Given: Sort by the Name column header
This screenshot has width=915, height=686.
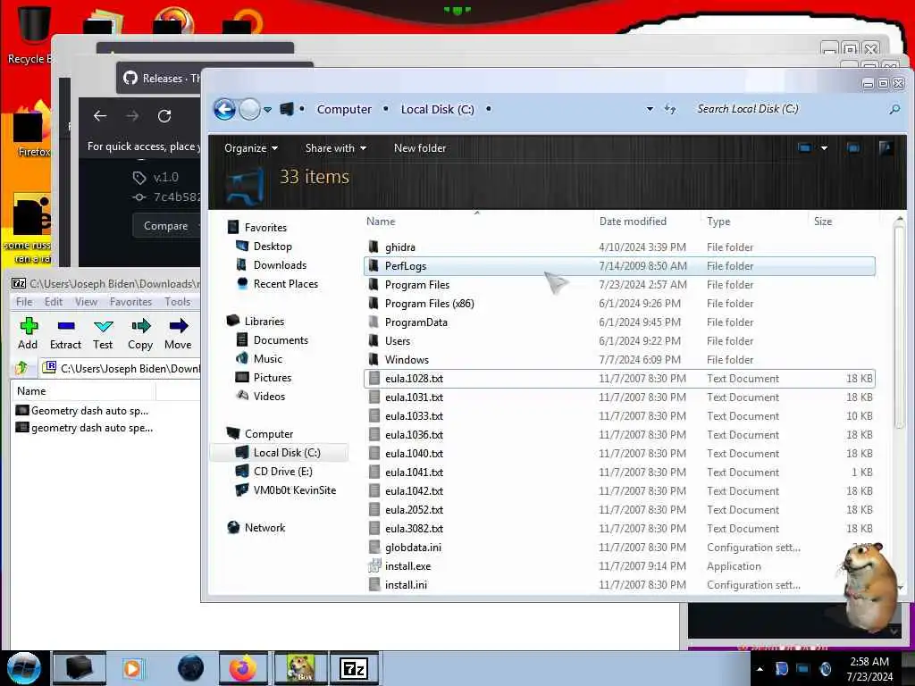Looking at the screenshot, I should 381,222.
